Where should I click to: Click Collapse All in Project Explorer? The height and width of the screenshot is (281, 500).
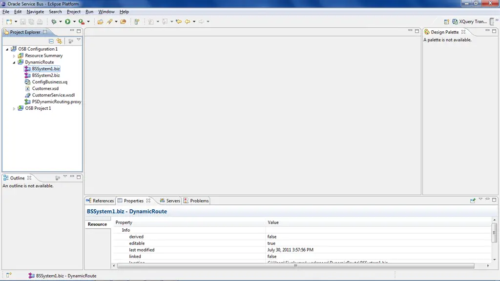coord(51,41)
